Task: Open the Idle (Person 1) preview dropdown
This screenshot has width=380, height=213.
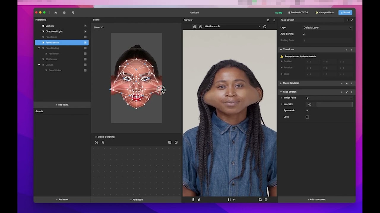Action: point(232,27)
